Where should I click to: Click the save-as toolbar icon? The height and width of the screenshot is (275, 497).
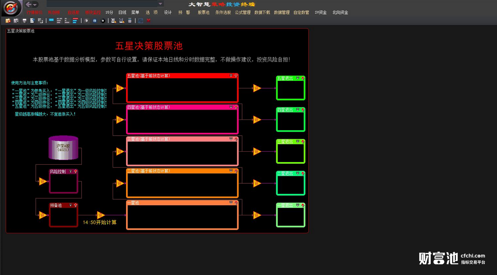pyautogui.click(x=32, y=21)
